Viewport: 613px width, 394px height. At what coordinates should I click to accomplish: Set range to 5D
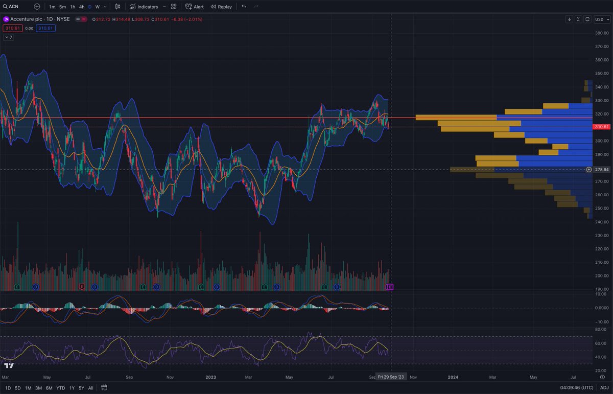[18, 387]
